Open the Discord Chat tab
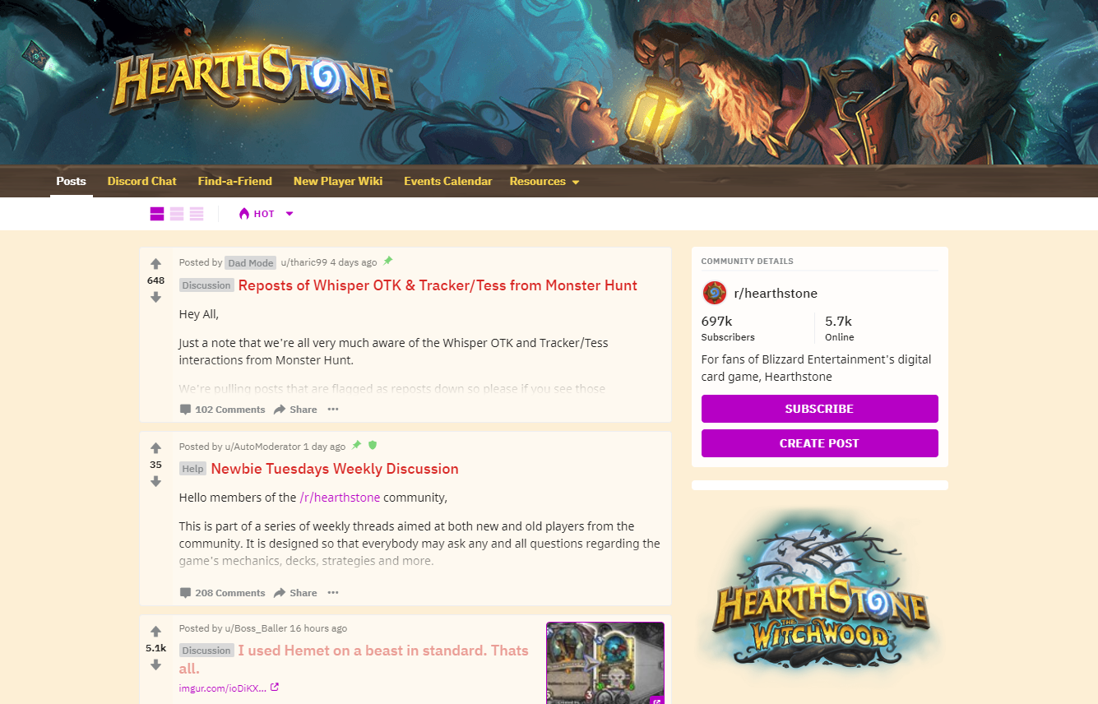The width and height of the screenshot is (1098, 704). [141, 181]
